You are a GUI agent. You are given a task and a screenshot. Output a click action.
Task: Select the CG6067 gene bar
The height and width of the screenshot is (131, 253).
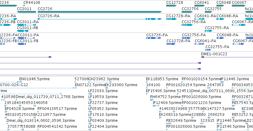point(239,6)
